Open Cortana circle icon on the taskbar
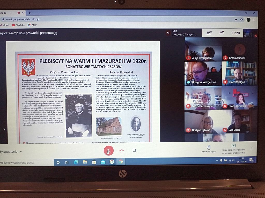Screen dimensions: 265x198 (x=58, y=162)
